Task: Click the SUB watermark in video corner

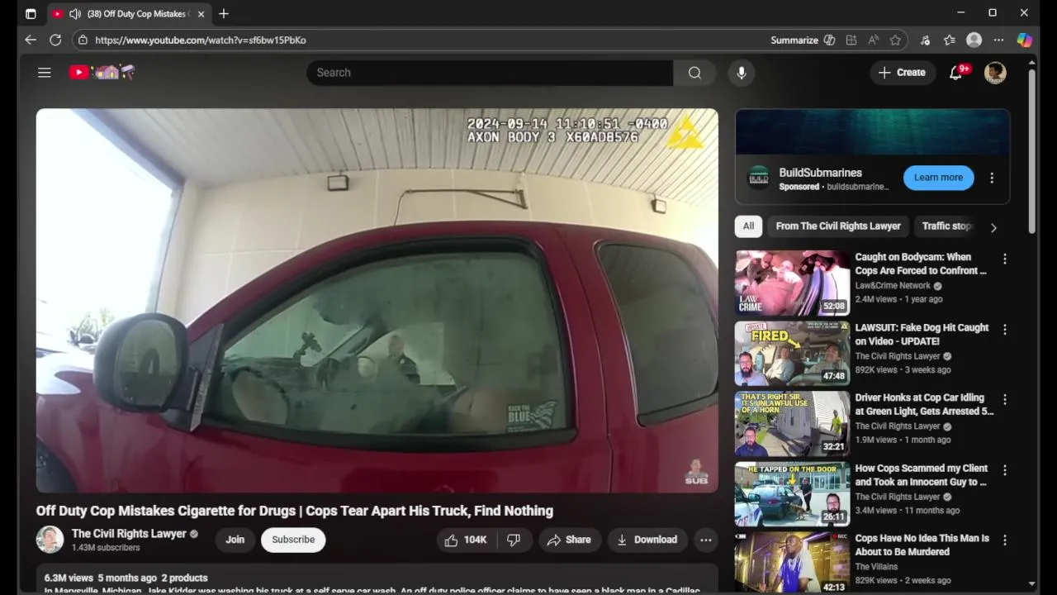Action: (x=696, y=472)
